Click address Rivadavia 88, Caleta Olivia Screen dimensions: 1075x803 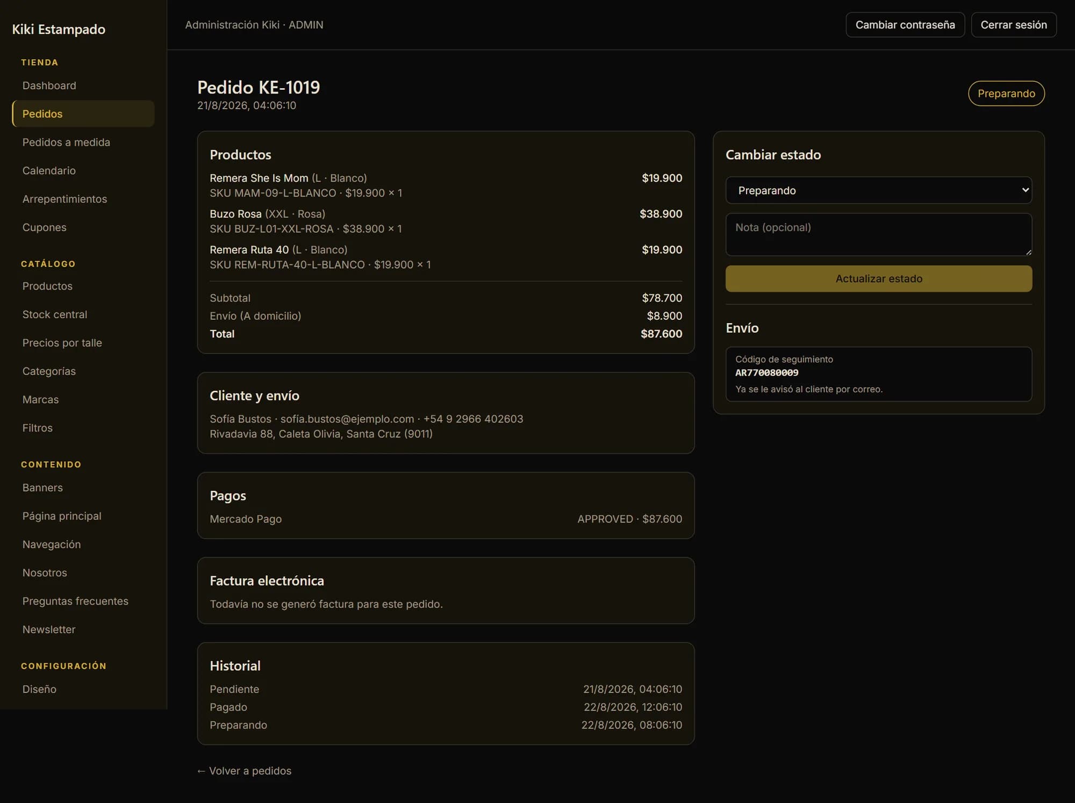tap(321, 434)
